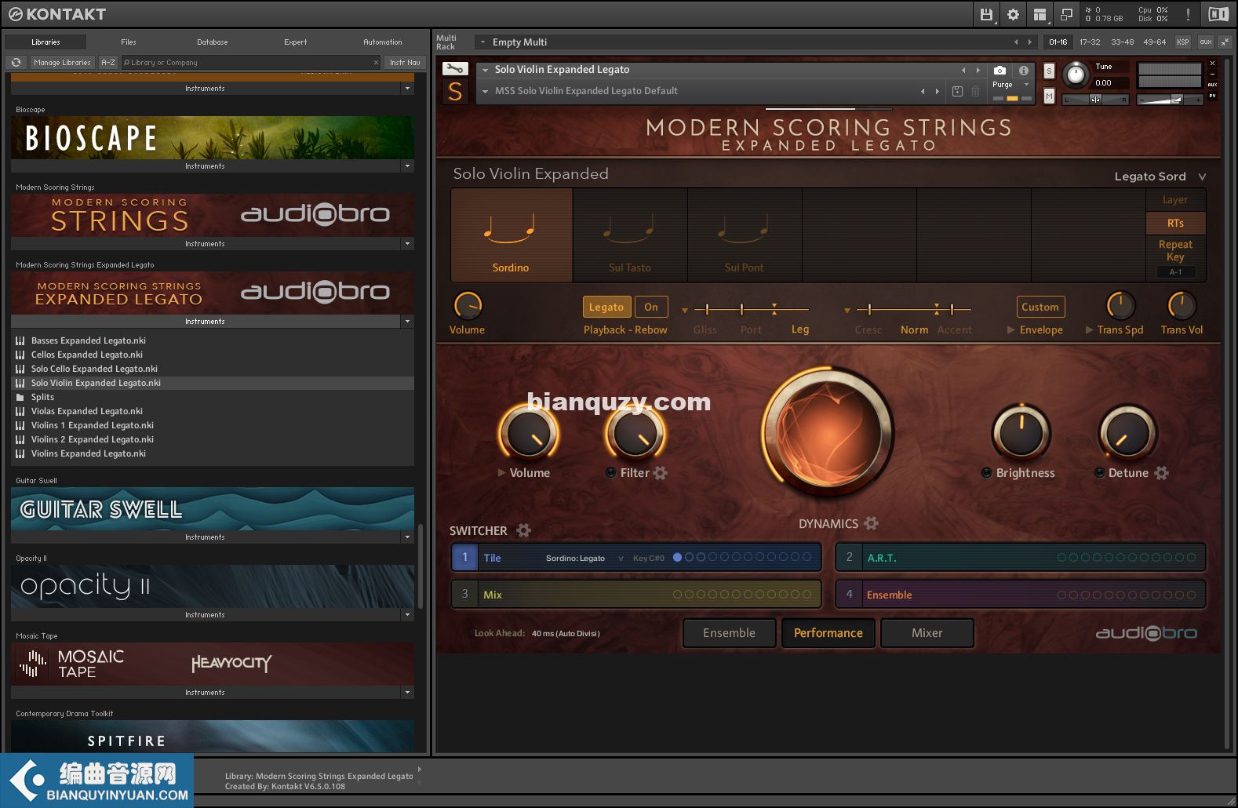1238x808 pixels.
Task: Solo the instrument with S button
Action: point(1049,71)
